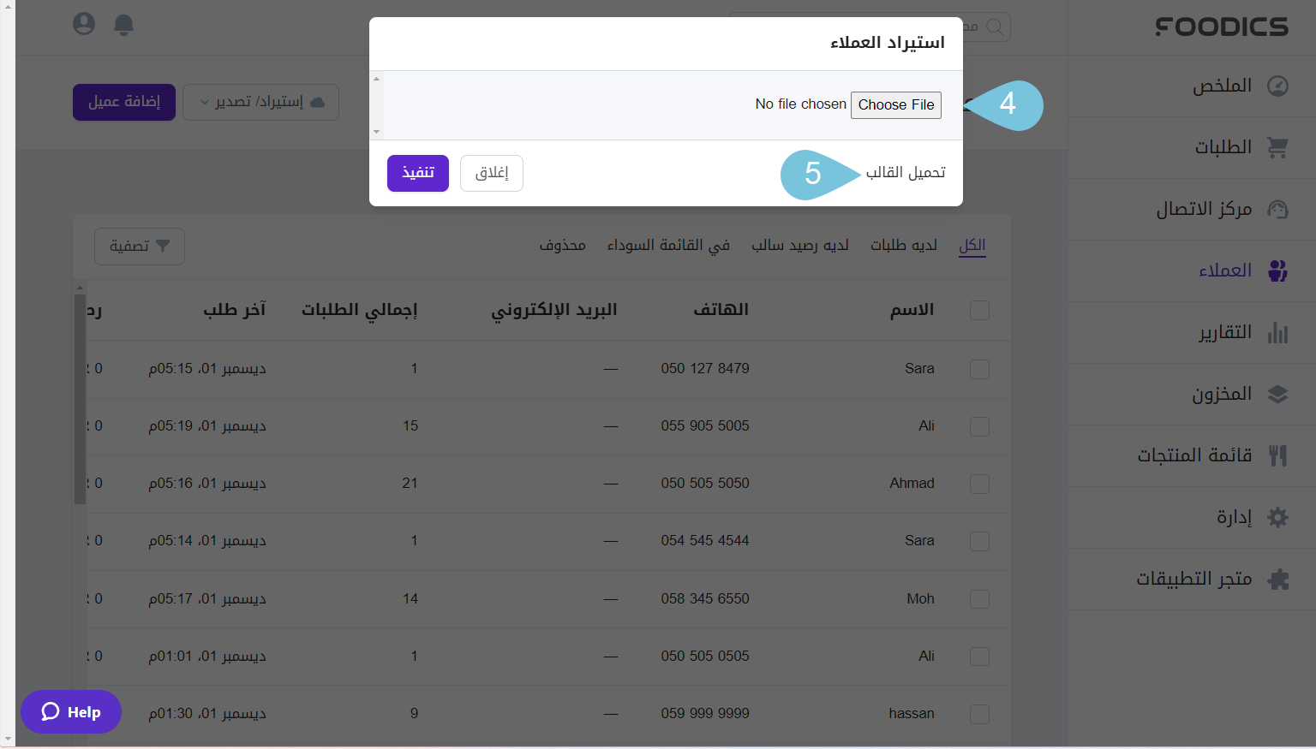
Task: Click the user profile avatar icon
Action: click(x=83, y=24)
